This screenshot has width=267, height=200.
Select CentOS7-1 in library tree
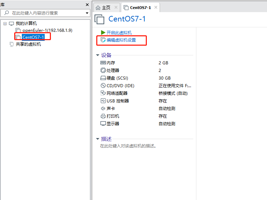pyautogui.click(x=33, y=37)
